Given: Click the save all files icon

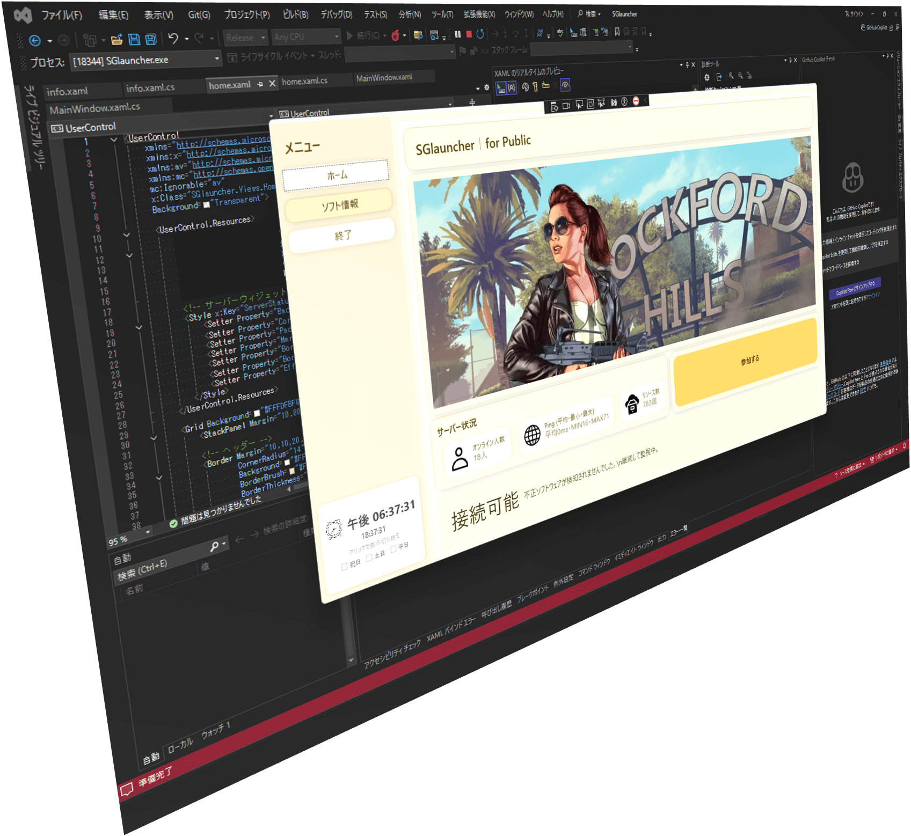Looking at the screenshot, I should pos(151,39).
